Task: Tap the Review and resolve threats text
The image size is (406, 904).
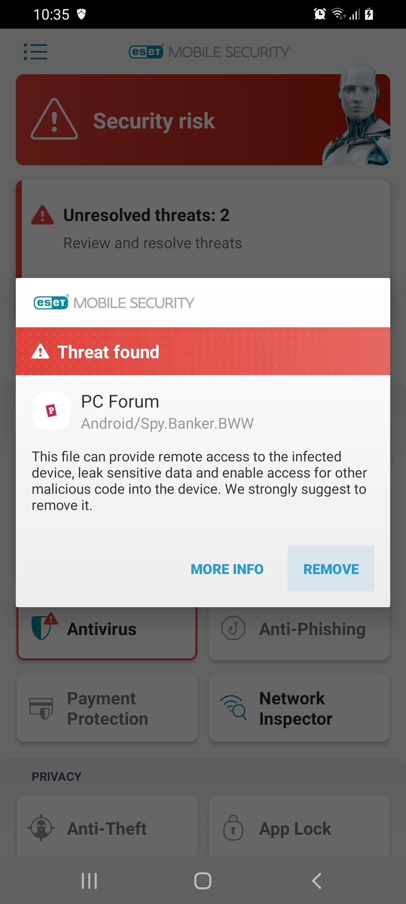Action: point(153,243)
